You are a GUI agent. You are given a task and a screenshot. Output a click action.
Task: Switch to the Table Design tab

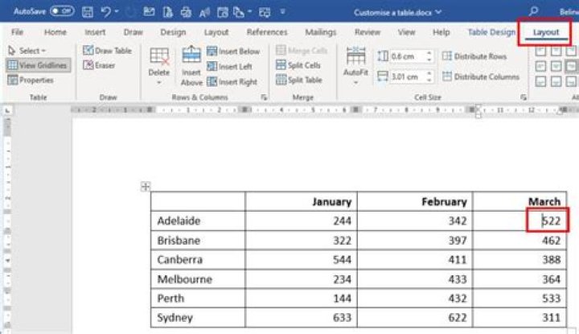[x=491, y=32]
